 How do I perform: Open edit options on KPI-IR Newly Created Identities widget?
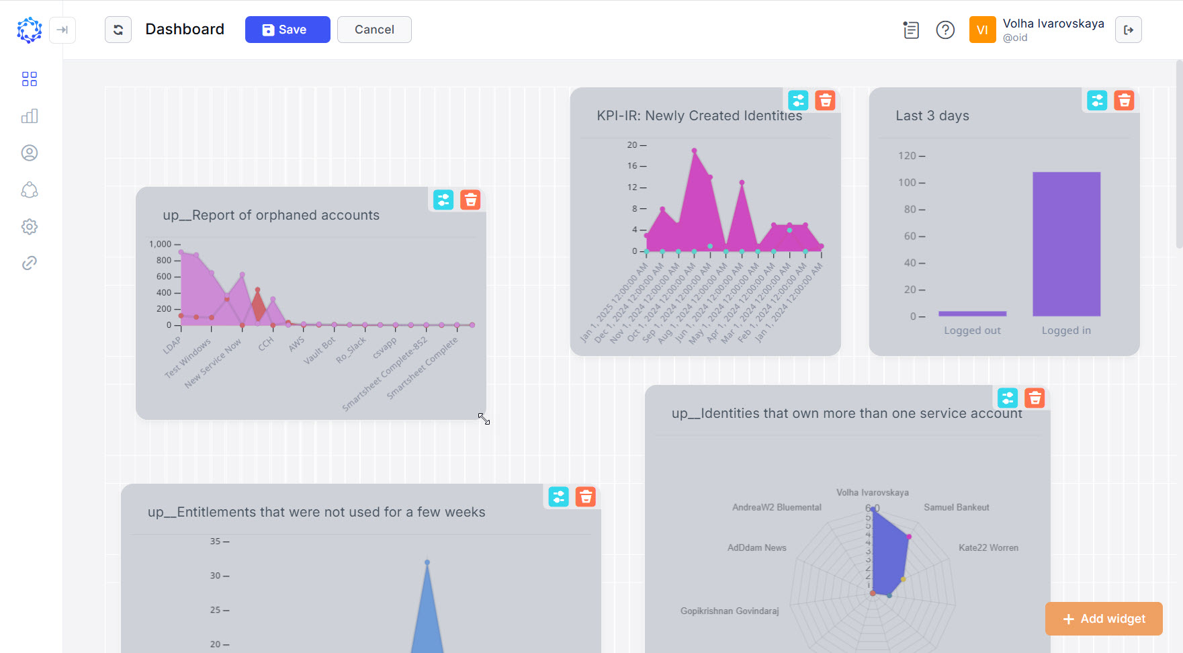pos(798,100)
